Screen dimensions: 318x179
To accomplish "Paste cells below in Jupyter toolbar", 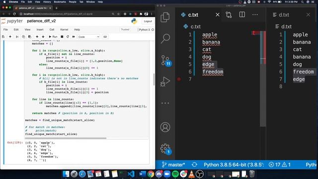I will point(30,37).
